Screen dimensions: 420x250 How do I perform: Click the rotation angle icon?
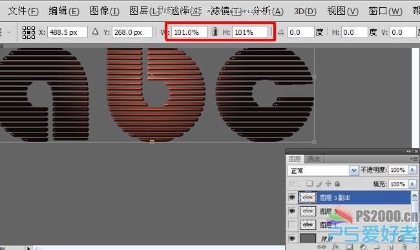coord(280,32)
